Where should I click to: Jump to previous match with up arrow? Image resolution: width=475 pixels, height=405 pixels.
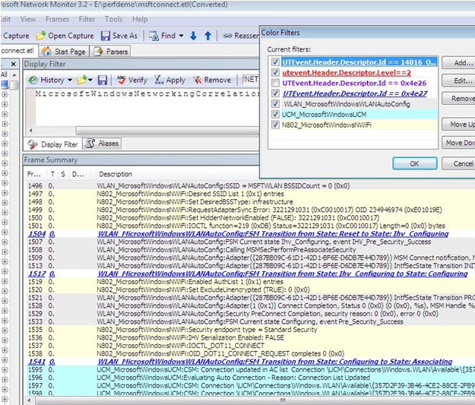pyautogui.click(x=207, y=36)
